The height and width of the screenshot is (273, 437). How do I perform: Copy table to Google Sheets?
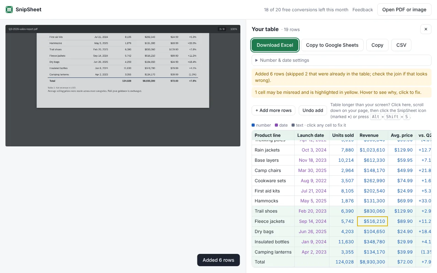tap(332, 45)
